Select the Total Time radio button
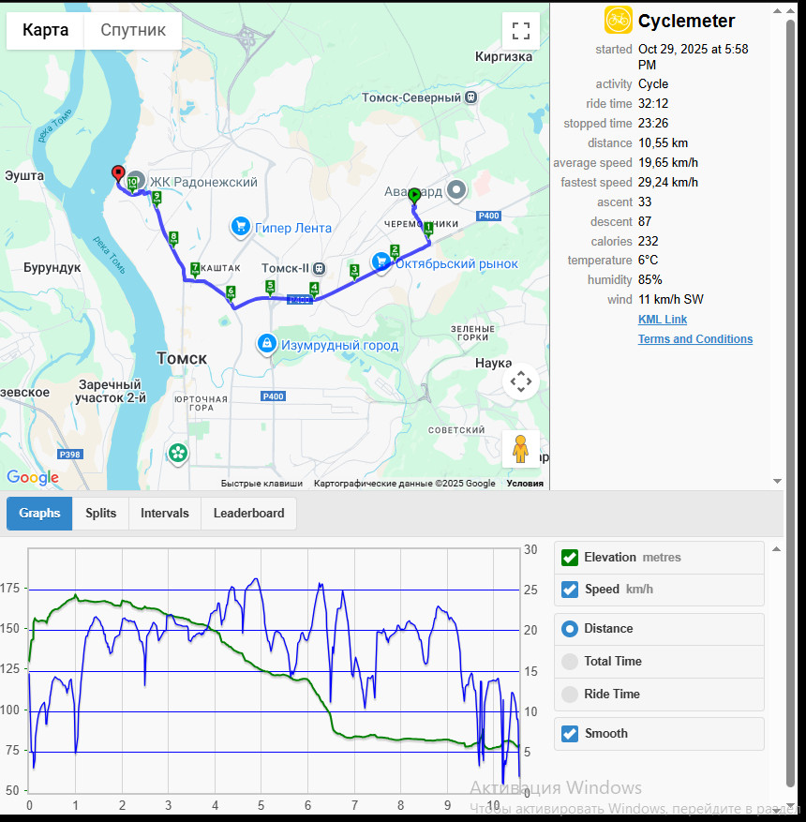This screenshot has height=822, width=806. [x=570, y=661]
